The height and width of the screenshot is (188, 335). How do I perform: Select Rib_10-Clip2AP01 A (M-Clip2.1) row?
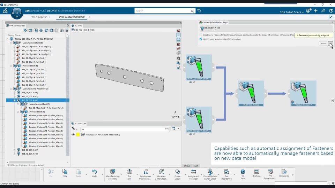click(x=37, y=47)
